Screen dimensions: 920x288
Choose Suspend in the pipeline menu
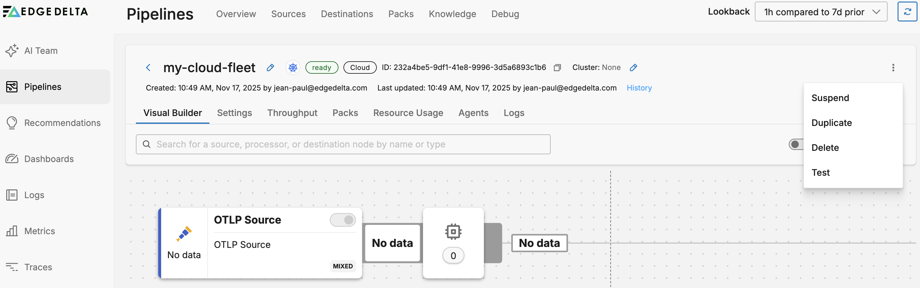(830, 98)
